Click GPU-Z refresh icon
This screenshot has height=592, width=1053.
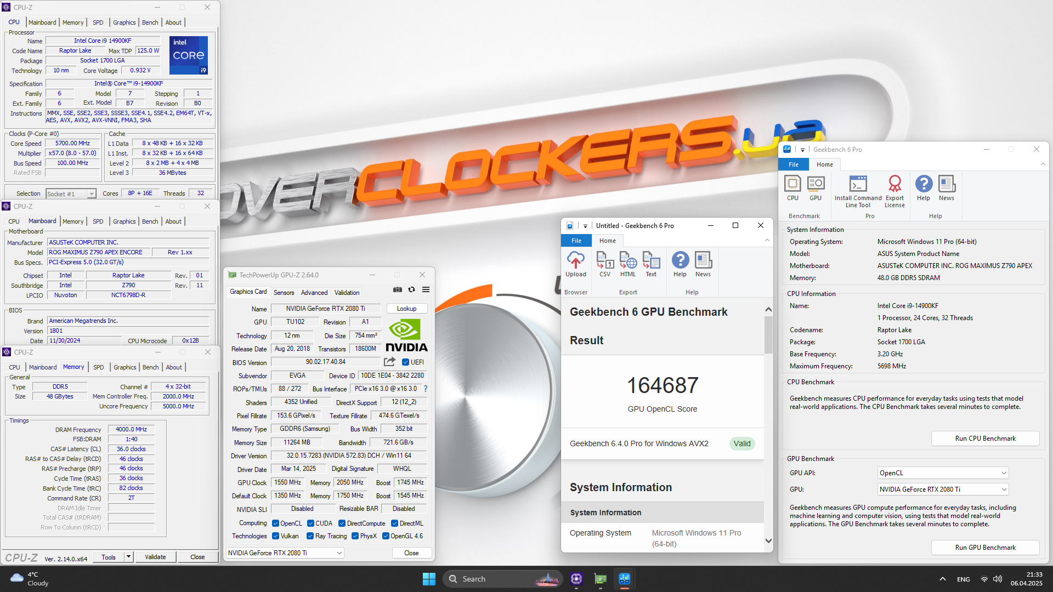coord(412,289)
